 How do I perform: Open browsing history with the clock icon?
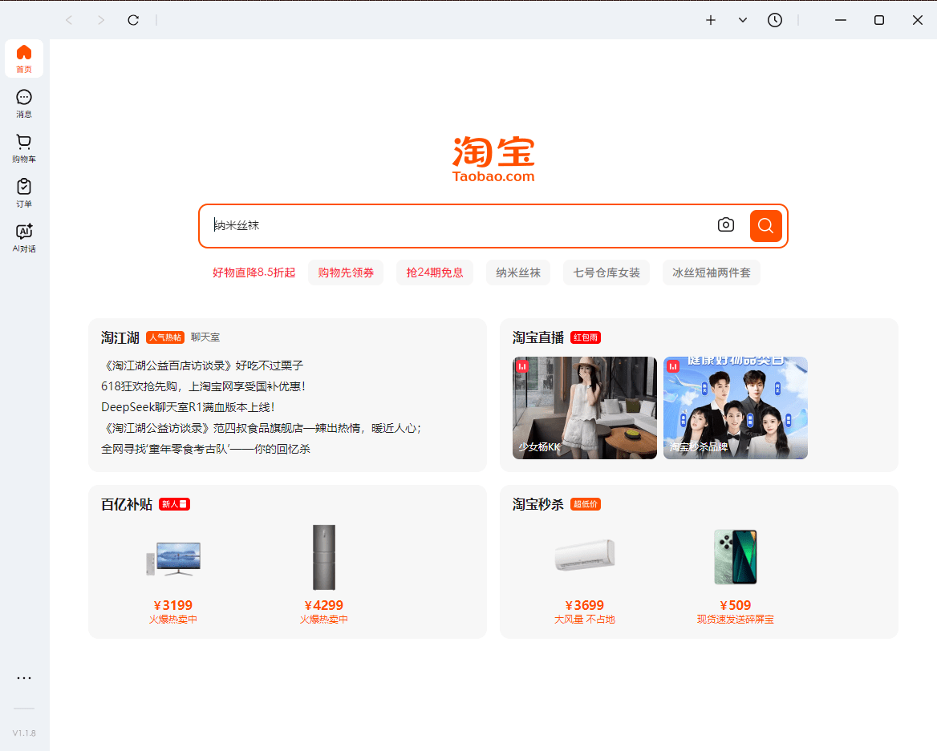pos(775,20)
